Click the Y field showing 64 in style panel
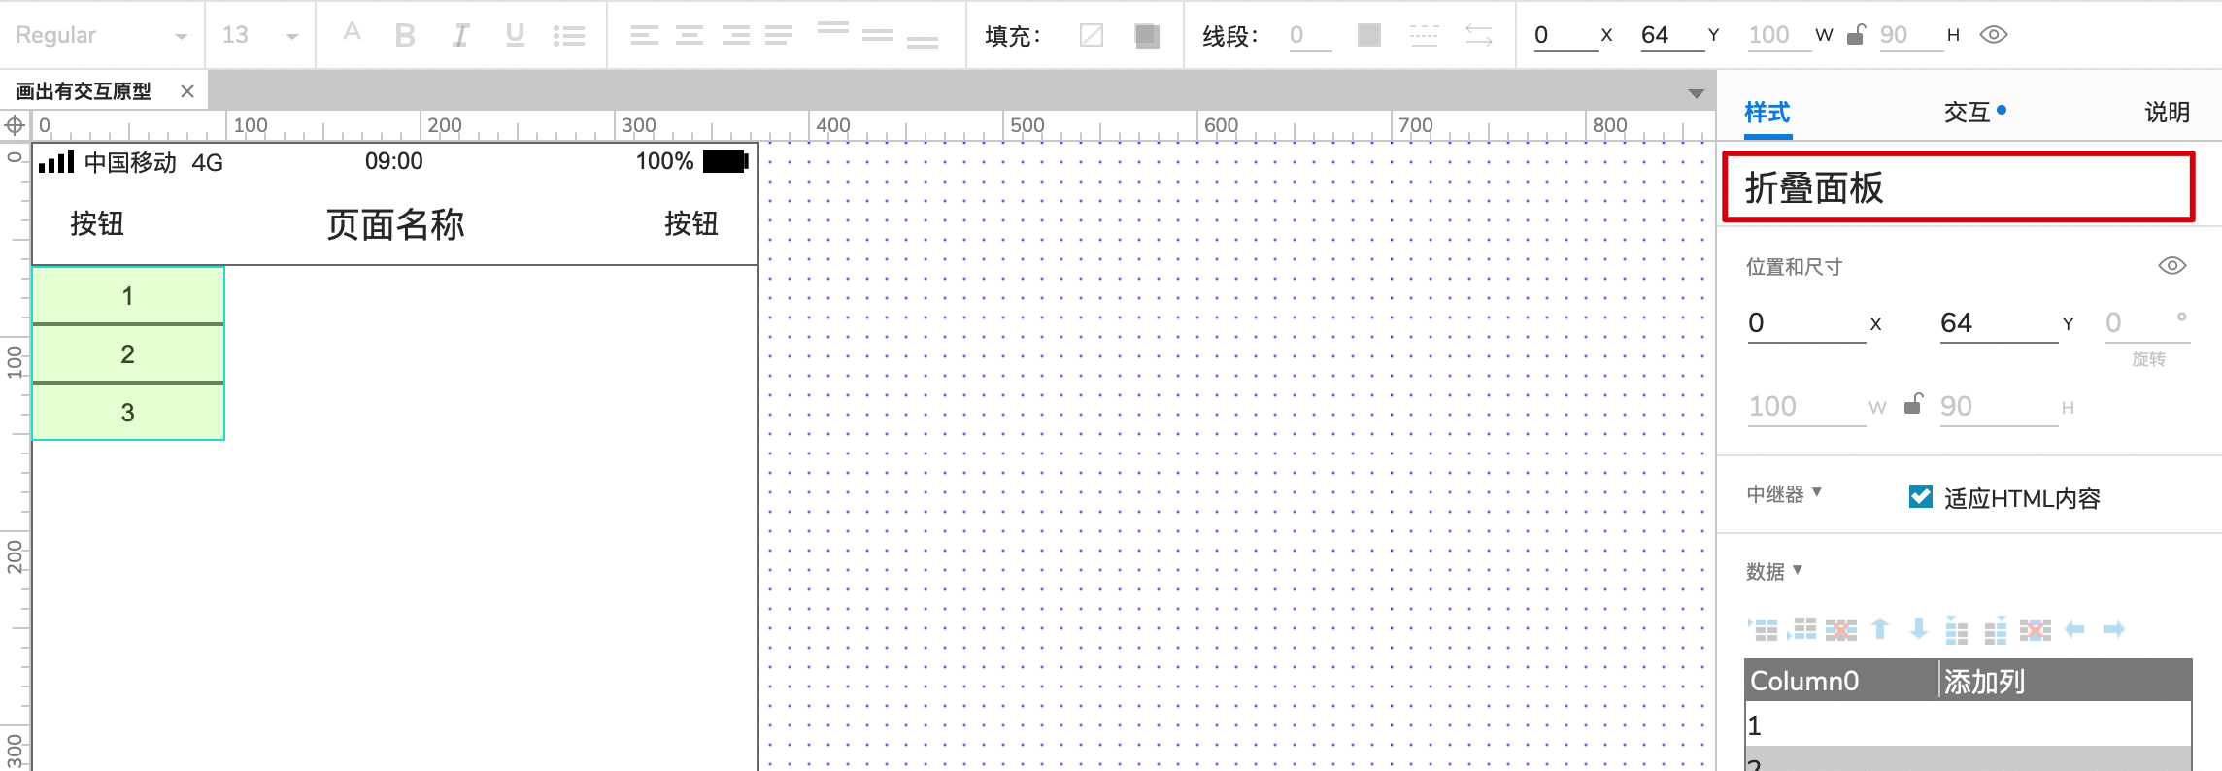Viewport: 2222px width, 771px height. tap(1999, 323)
